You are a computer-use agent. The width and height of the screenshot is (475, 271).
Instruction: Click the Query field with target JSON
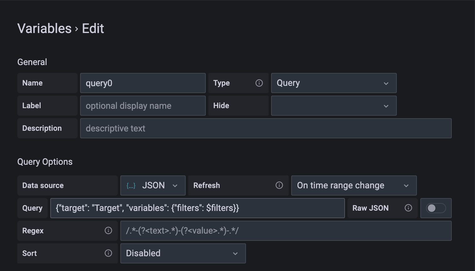[x=197, y=208]
